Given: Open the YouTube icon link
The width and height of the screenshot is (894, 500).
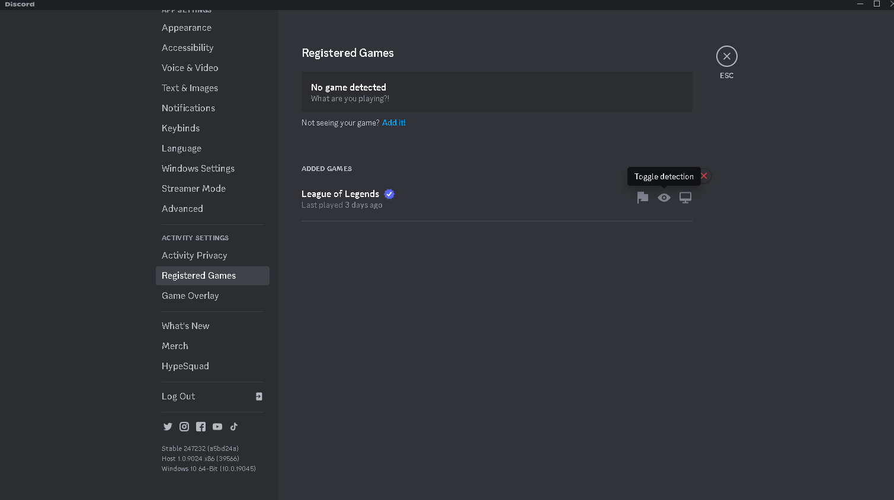Looking at the screenshot, I should pos(217,427).
